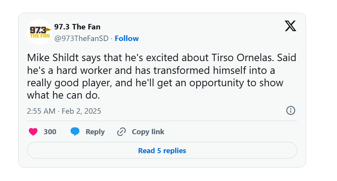
Task: Click the Reply text label
Action: pos(95,132)
